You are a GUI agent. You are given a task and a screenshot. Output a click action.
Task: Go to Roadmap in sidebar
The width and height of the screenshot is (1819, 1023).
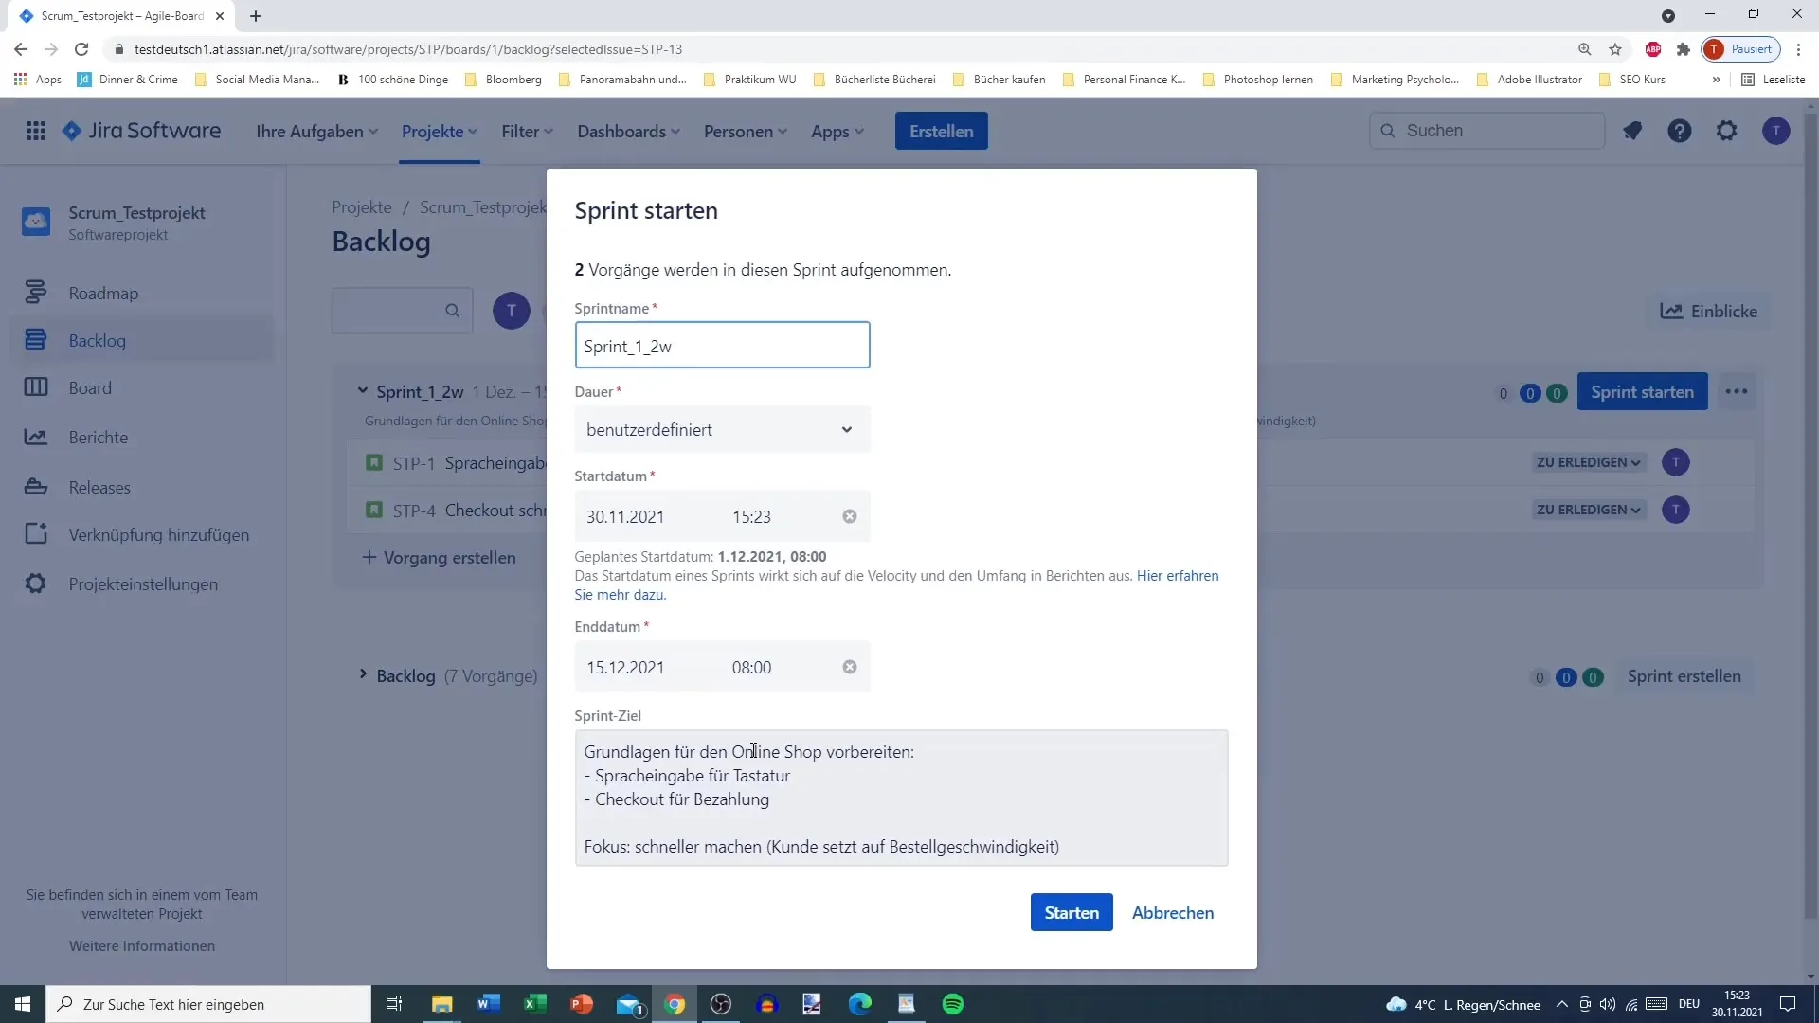pos(142,293)
